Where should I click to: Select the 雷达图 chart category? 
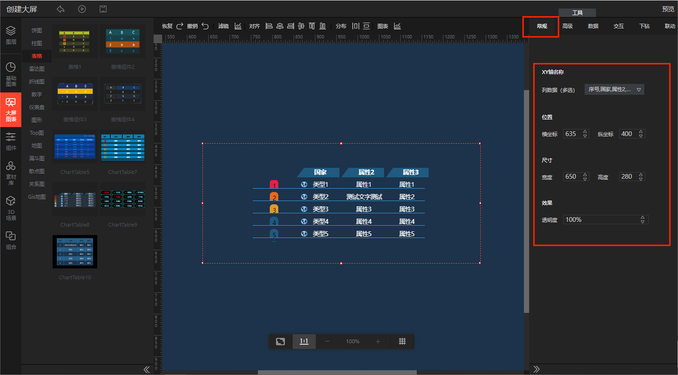tap(37, 69)
